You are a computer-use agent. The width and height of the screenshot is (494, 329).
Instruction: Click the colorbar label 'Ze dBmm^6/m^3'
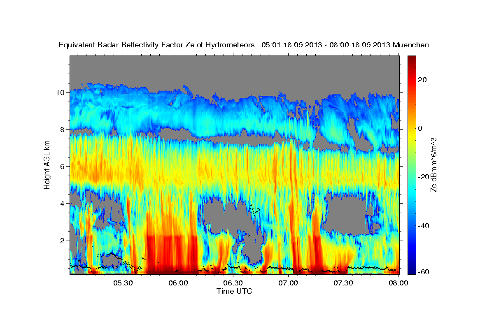[433, 164]
